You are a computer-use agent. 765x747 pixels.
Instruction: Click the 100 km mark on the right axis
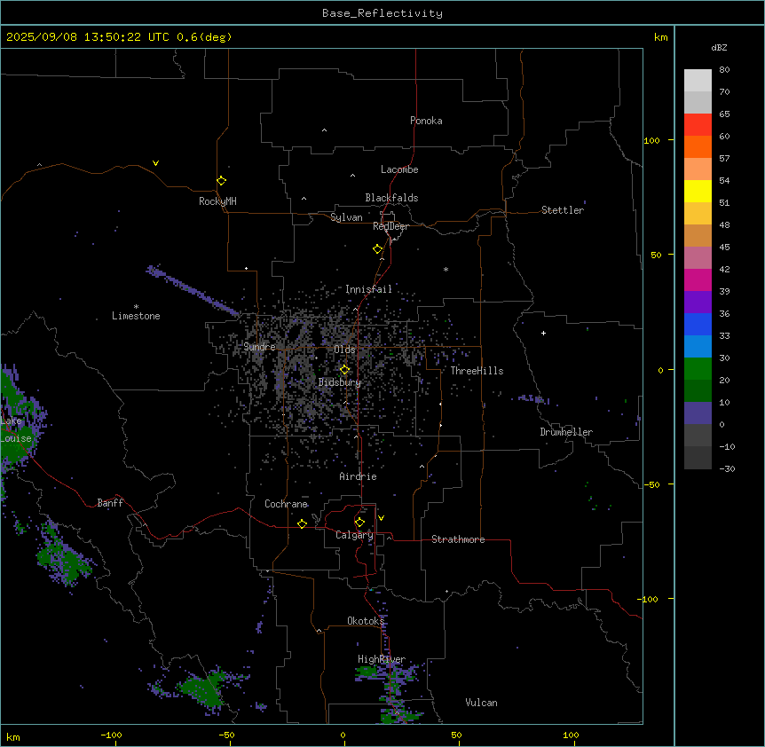point(651,140)
